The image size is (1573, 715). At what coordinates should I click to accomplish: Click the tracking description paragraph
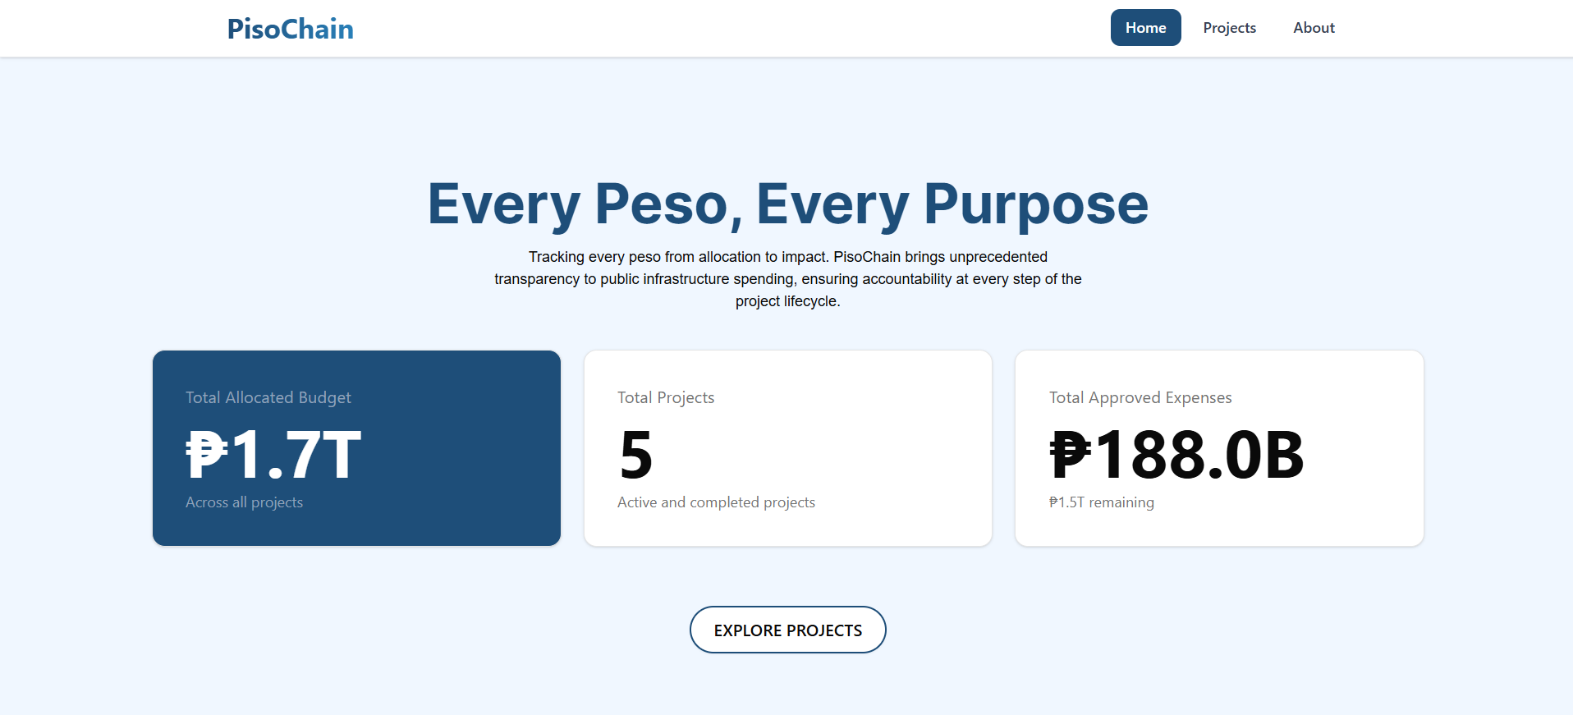coord(787,279)
